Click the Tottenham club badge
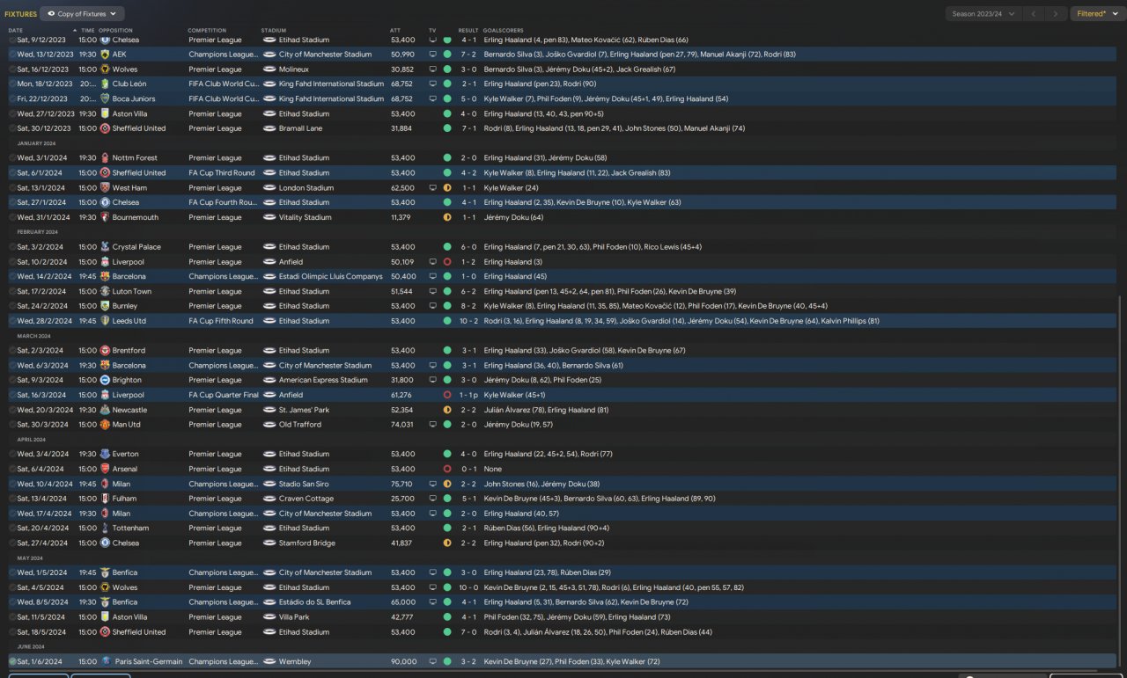This screenshot has height=678, width=1127. coord(105,529)
